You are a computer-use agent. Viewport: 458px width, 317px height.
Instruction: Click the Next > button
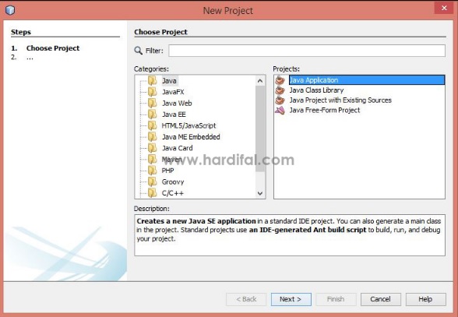pyautogui.click(x=291, y=299)
